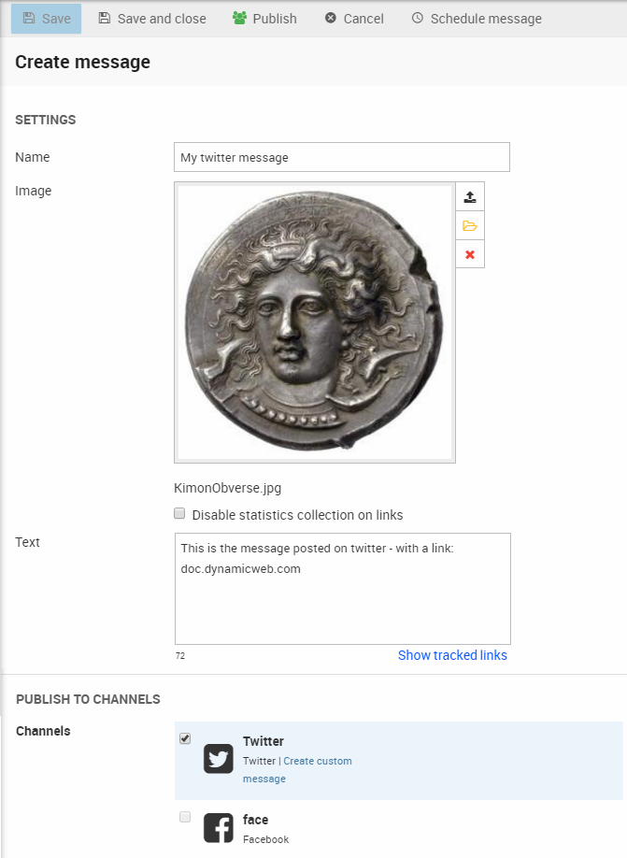Click the Create custom message link
The image size is (627, 858).
pos(318,761)
